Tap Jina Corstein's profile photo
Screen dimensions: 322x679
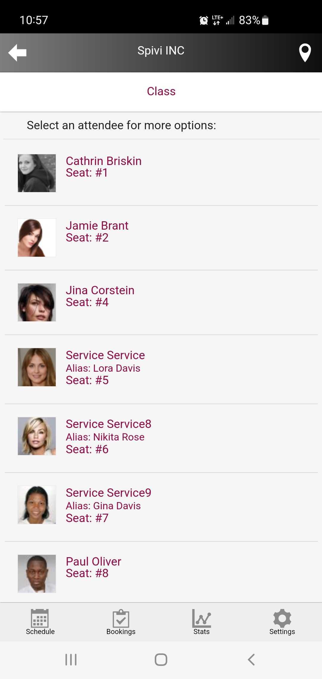point(37,302)
